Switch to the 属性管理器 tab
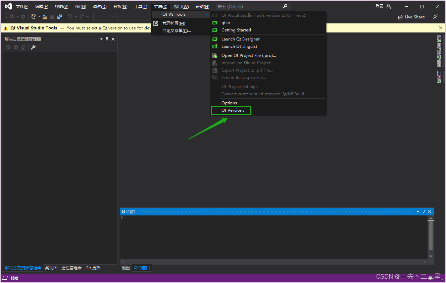Image resolution: width=446 pixels, height=283 pixels. (71, 268)
